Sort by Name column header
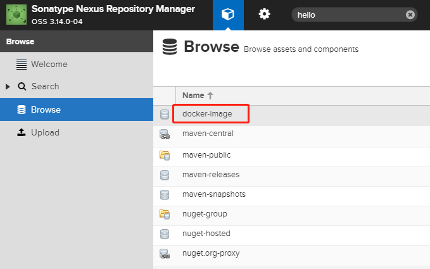Screen dimensions: 430x269 [x=193, y=96]
